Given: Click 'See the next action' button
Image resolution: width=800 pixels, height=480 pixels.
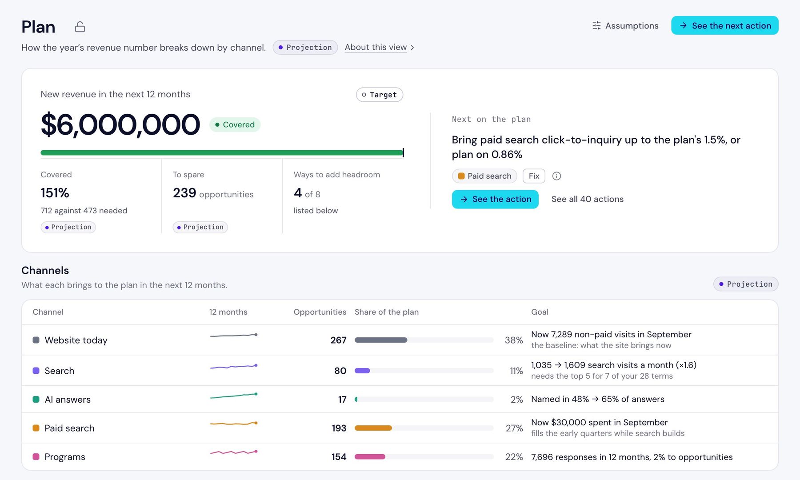Looking at the screenshot, I should 724,25.
